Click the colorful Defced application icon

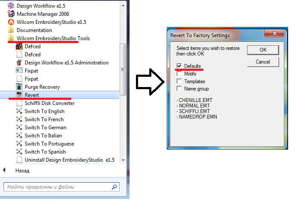19,47
